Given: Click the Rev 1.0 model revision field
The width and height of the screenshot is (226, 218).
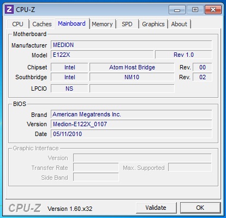Looking at the screenshot, I should pos(183,55).
